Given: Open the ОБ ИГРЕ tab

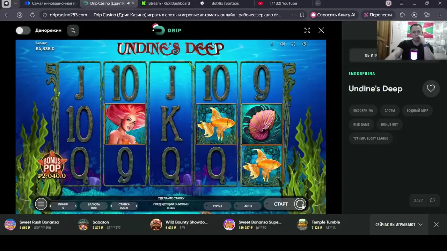Looking at the screenshot, I should pos(371,55).
